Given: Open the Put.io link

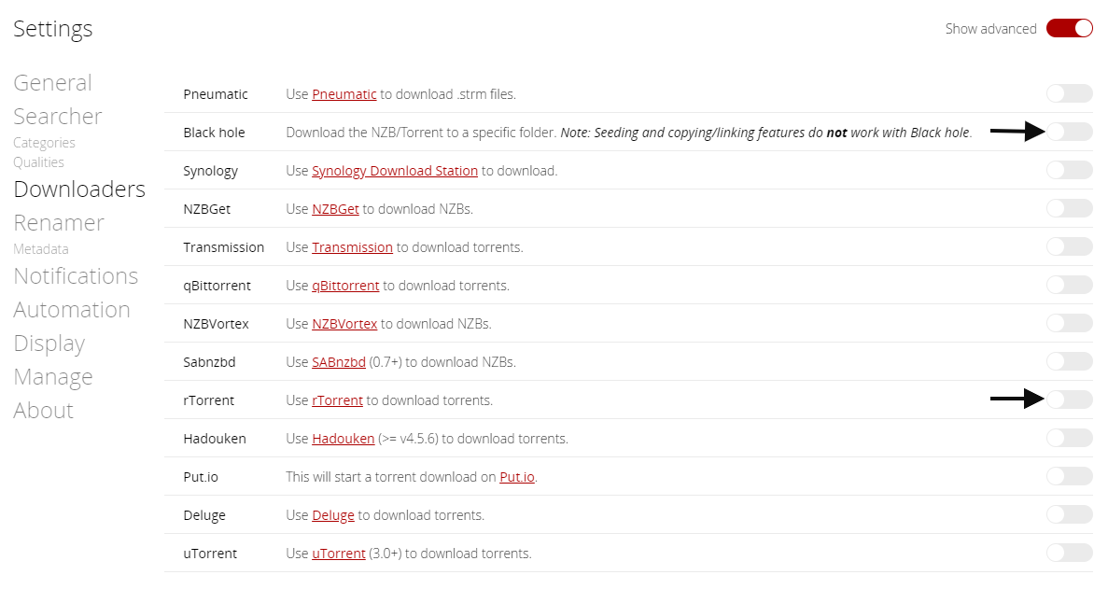Looking at the screenshot, I should [x=516, y=477].
